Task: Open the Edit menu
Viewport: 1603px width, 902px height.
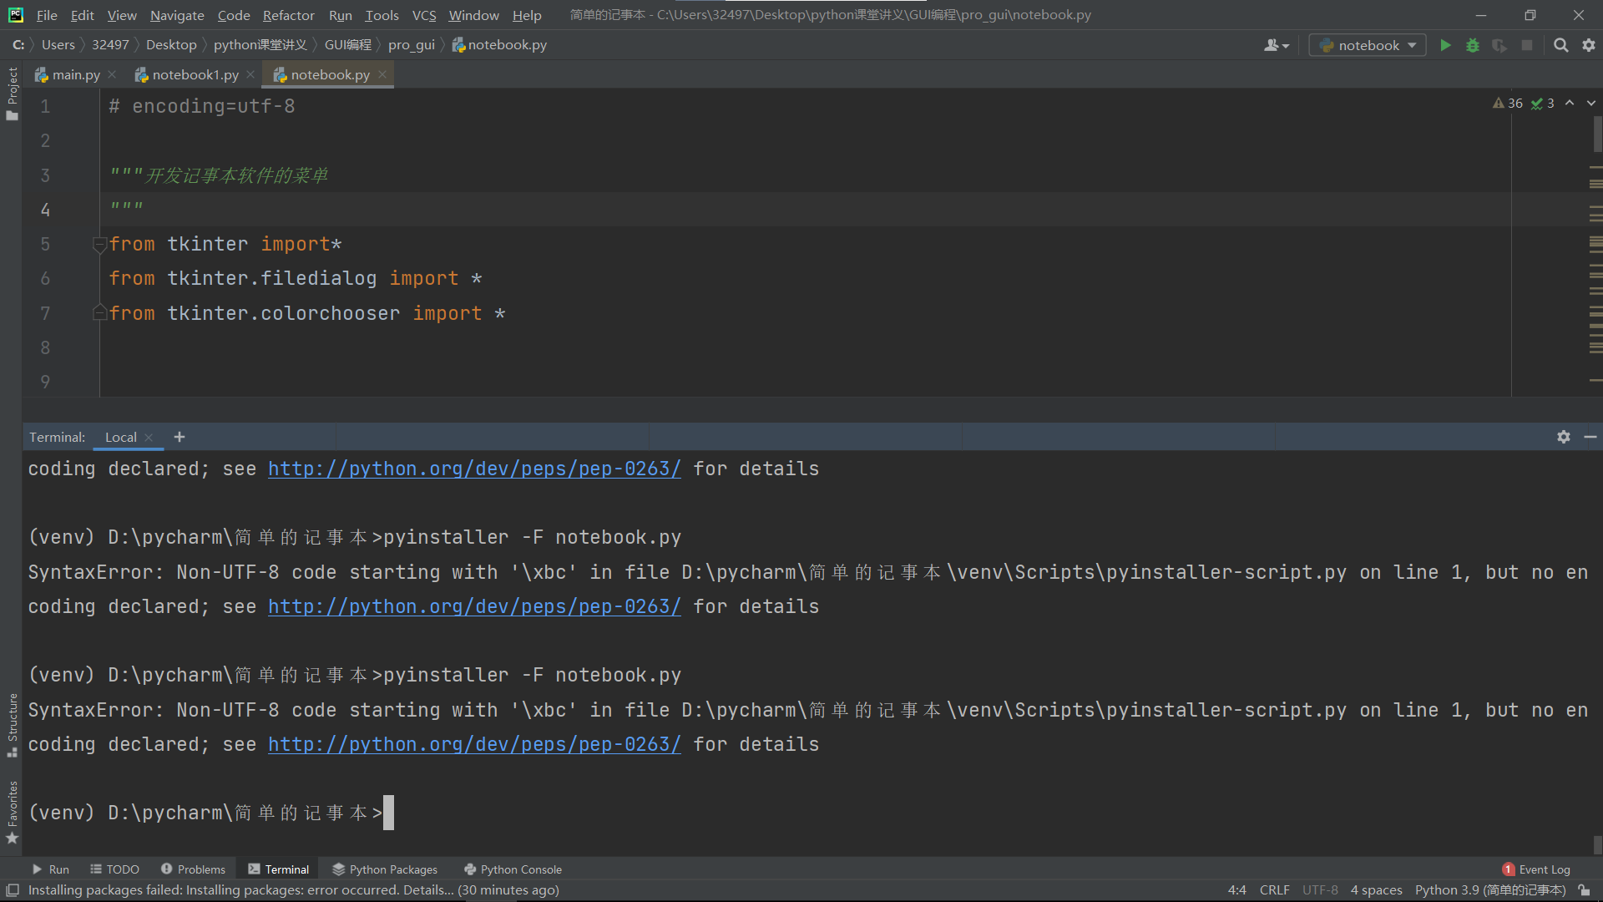Action: tap(82, 15)
